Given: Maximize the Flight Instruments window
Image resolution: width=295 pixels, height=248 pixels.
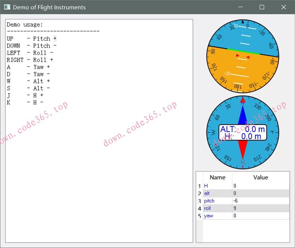Looking at the screenshot, I should pos(262,7).
